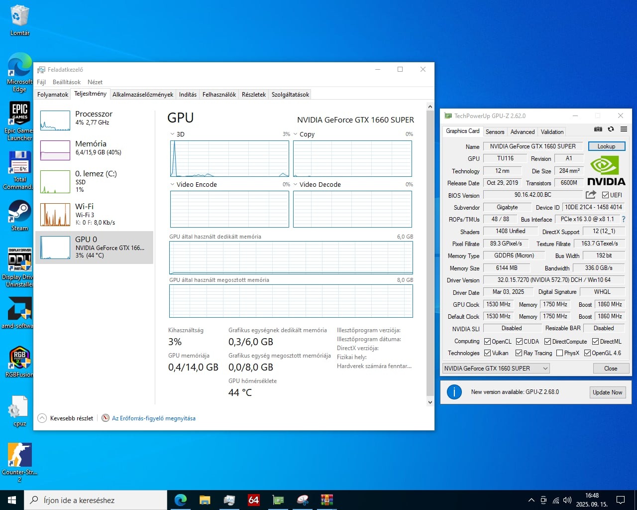Open the GPU-Z taskbar icon
Viewport: 637px width, 510px height.
click(x=278, y=500)
